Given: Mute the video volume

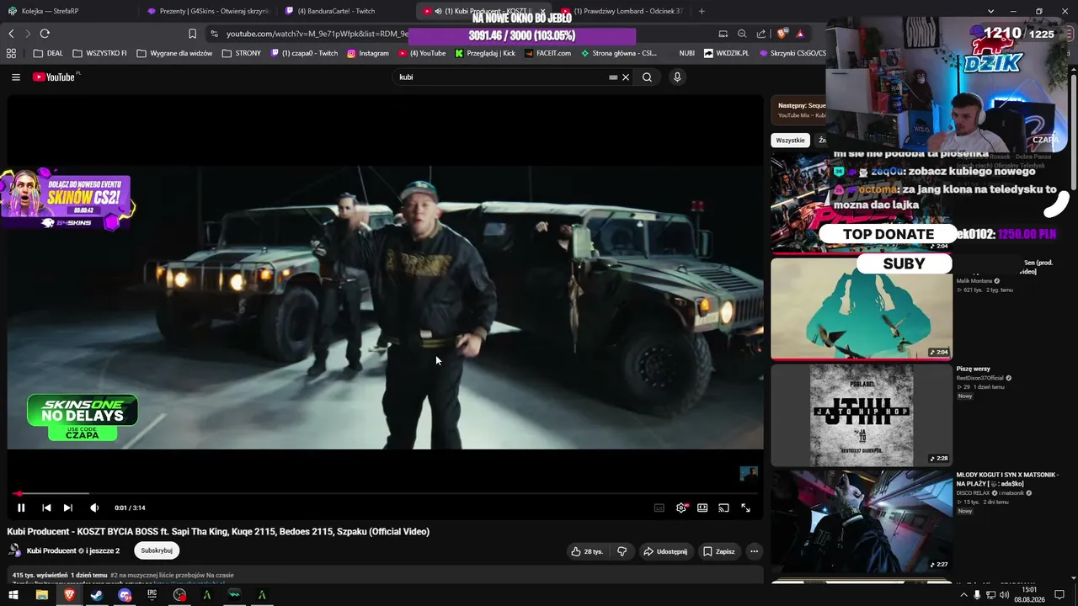Looking at the screenshot, I should tap(94, 508).
